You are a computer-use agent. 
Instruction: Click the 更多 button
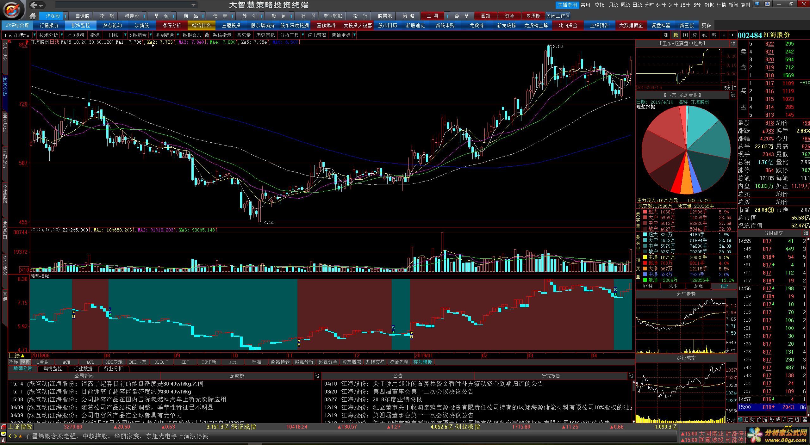706,25
